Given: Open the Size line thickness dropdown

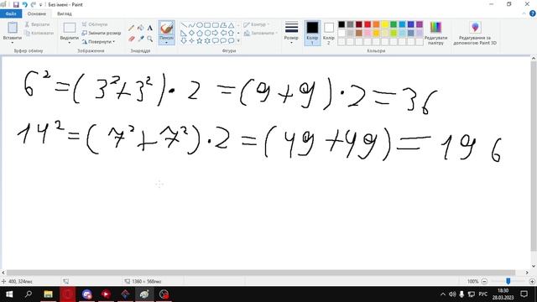Looking at the screenshot, I should coord(291,33).
